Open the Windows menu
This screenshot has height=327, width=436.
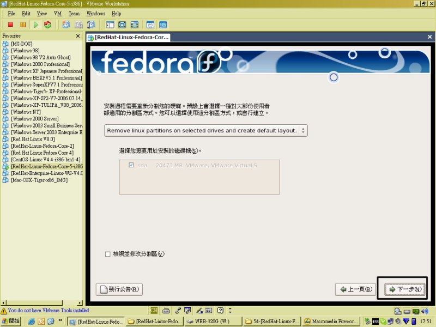tap(96, 14)
